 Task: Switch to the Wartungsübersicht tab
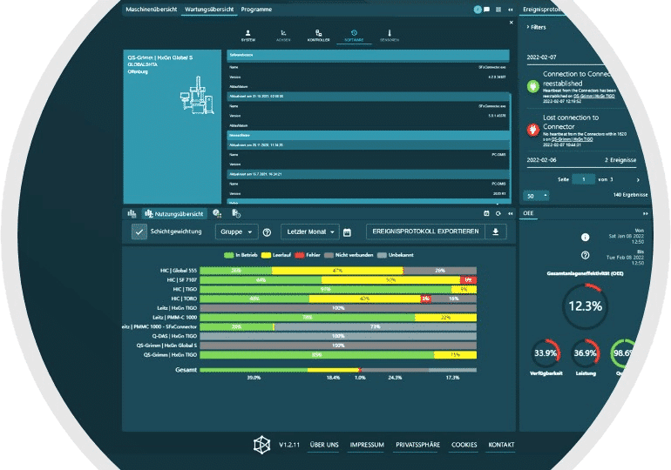point(209,10)
